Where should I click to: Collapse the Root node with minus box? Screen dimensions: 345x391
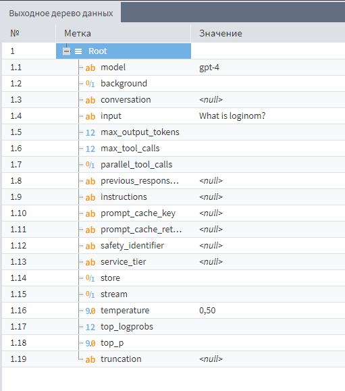point(66,51)
